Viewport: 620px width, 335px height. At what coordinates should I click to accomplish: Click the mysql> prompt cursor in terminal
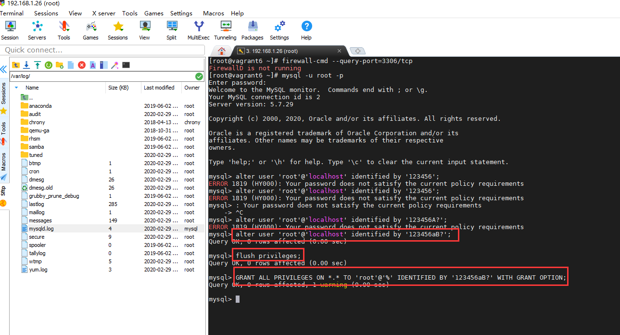point(238,299)
